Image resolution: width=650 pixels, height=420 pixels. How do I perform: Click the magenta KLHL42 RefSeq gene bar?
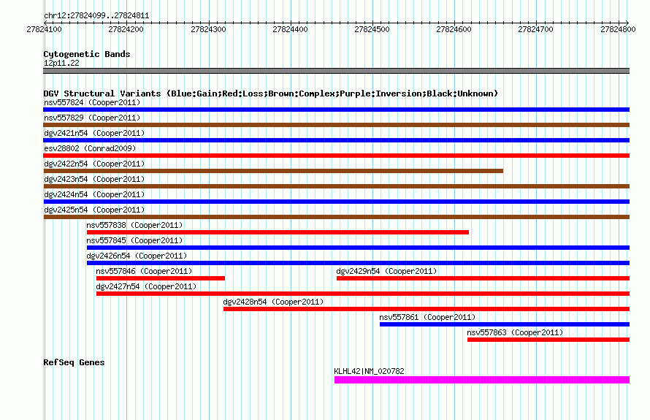[x=482, y=380]
